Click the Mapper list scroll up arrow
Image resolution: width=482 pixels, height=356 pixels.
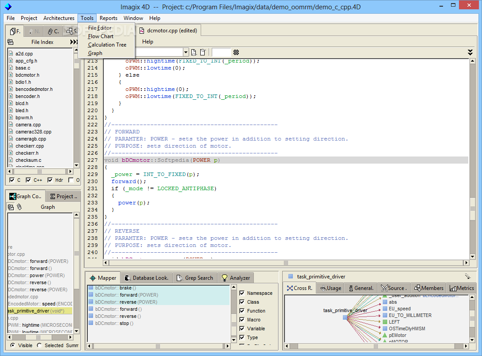(233, 287)
